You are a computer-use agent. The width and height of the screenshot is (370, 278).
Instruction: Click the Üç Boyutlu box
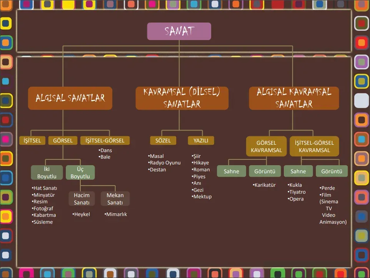point(80,172)
